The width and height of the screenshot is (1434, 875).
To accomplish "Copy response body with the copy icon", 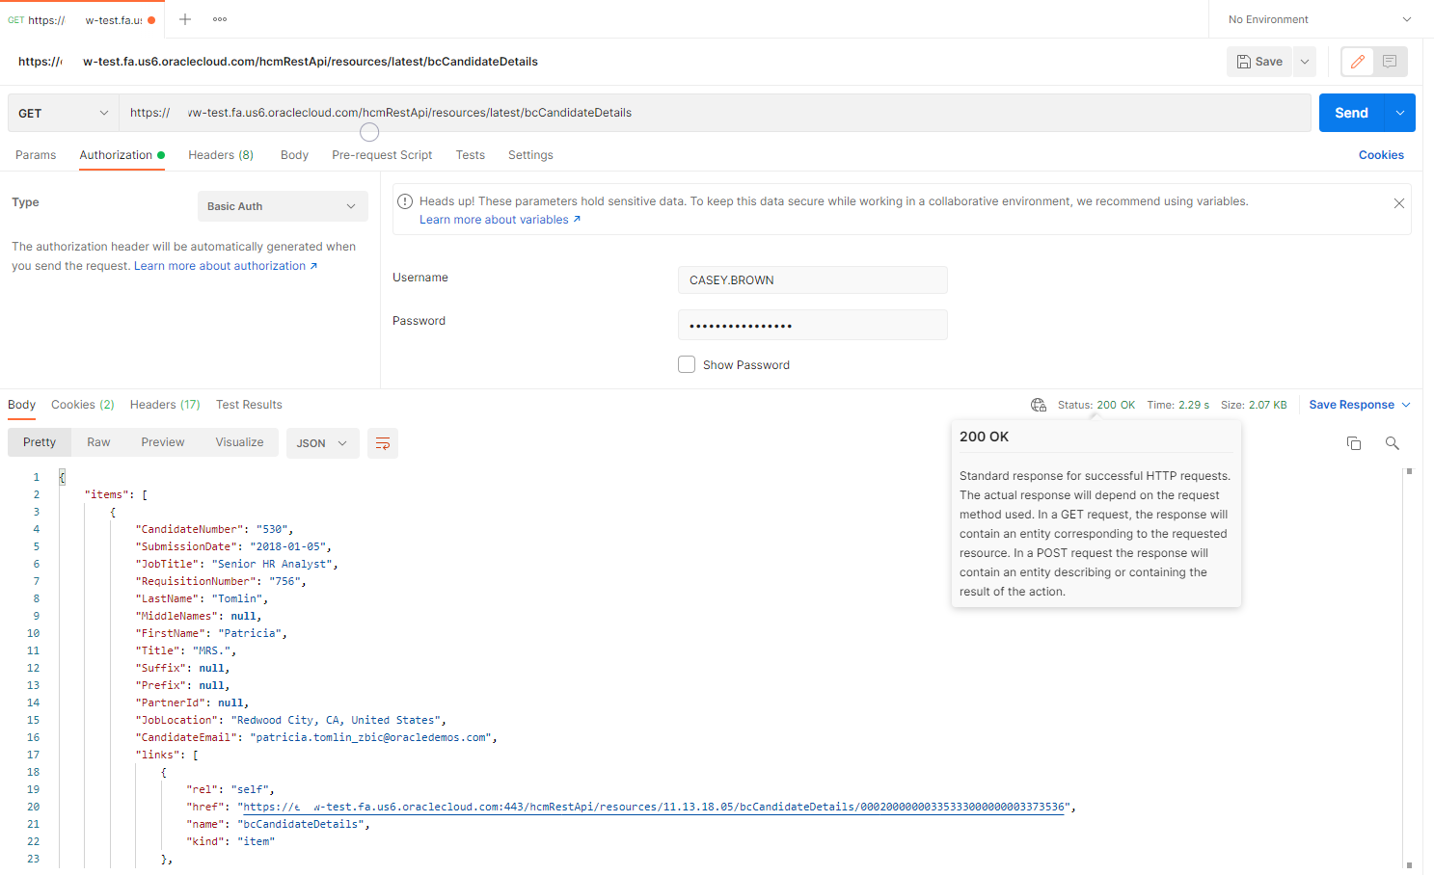I will tap(1354, 443).
